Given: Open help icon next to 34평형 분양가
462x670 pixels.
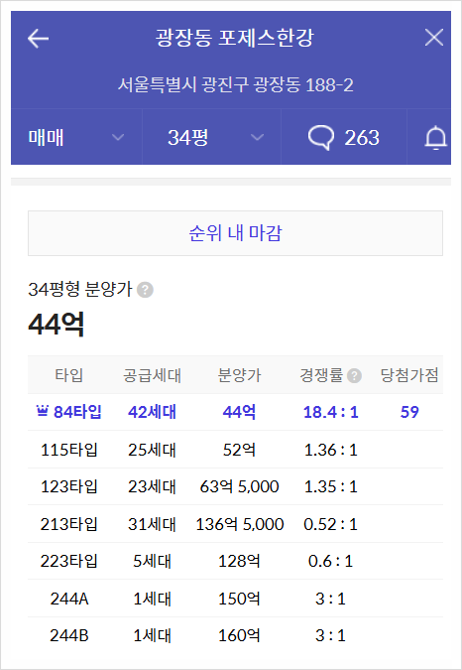Looking at the screenshot, I should pyautogui.click(x=145, y=290).
